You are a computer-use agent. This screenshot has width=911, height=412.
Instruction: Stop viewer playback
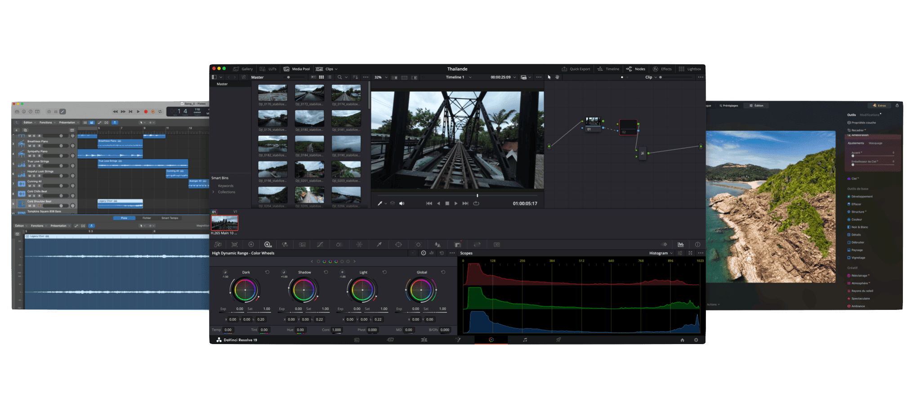tap(447, 203)
